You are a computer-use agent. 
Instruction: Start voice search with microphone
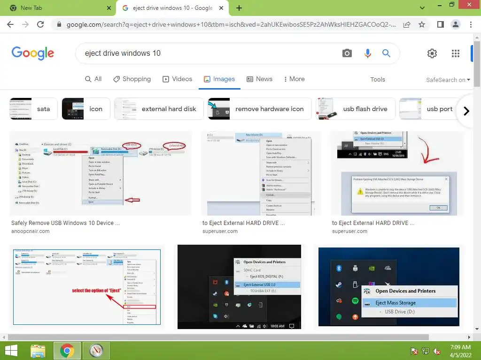click(x=367, y=53)
